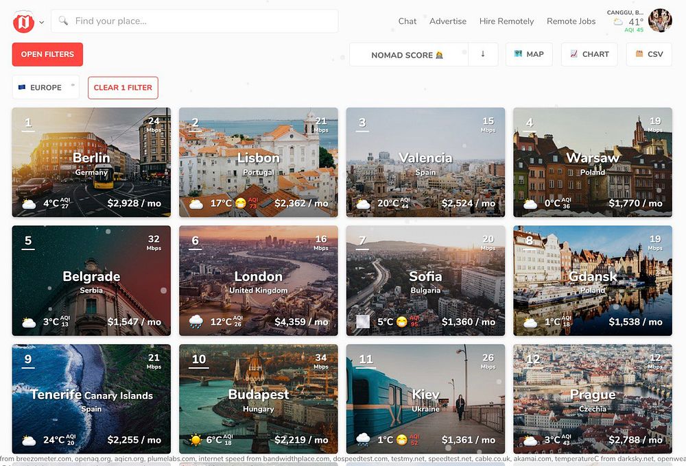Open the Advertise link
Viewport: 686px width, 466px height.
tap(447, 21)
